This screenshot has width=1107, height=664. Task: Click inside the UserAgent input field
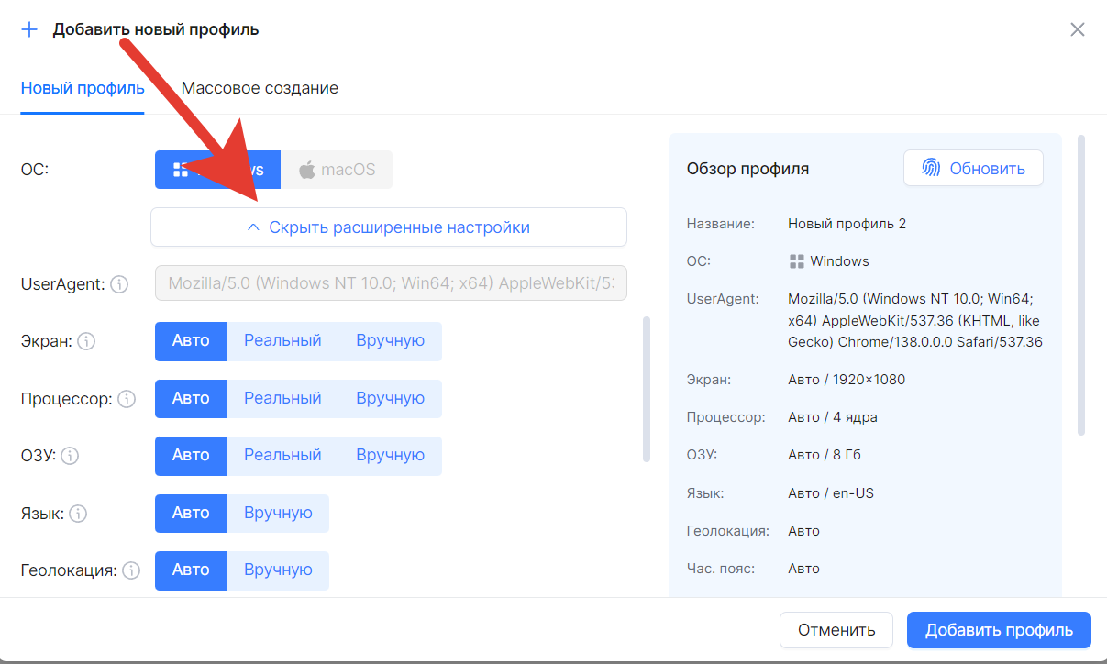pyautogui.click(x=391, y=282)
